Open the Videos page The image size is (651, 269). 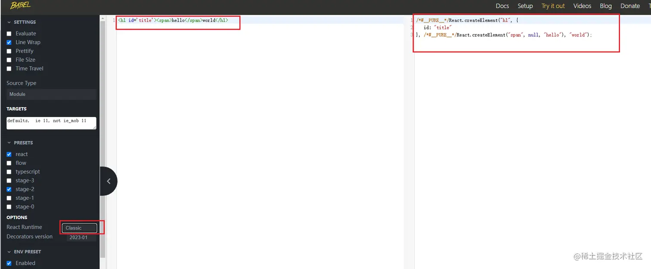582,6
